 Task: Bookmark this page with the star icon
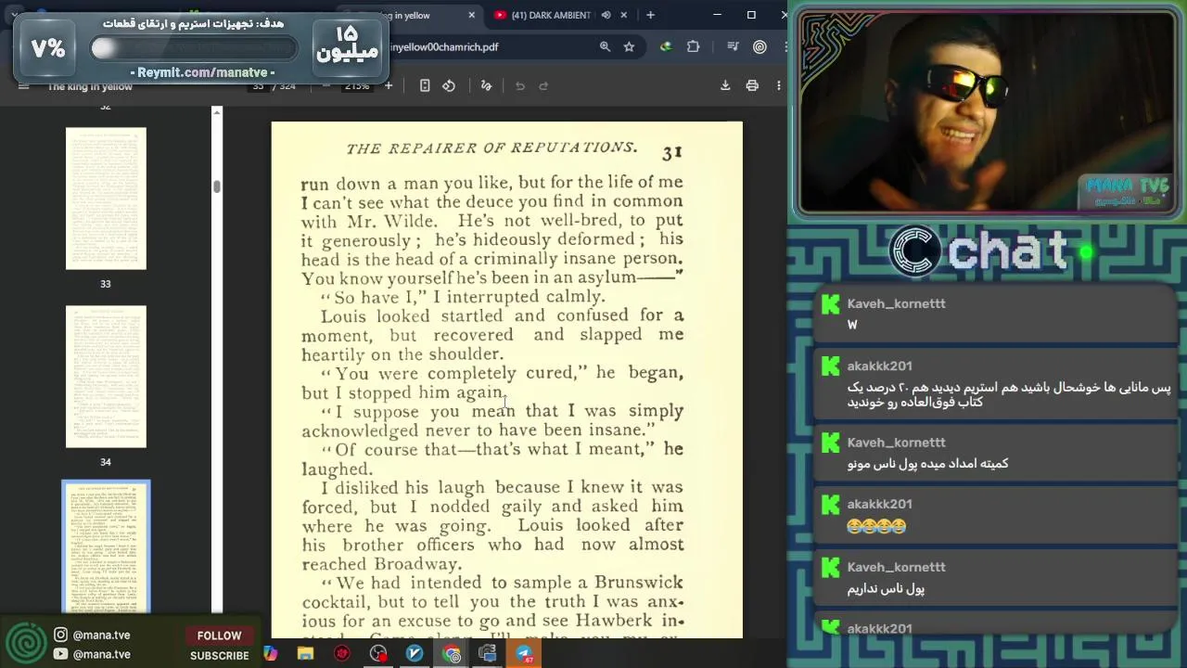coord(629,46)
